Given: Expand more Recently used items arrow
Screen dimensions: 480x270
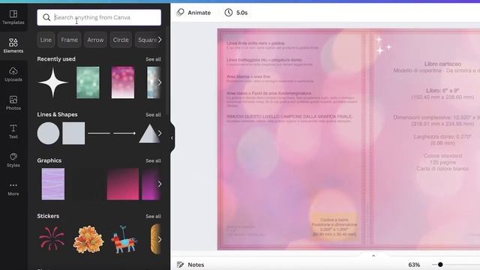Looking at the screenshot, I should [x=160, y=82].
